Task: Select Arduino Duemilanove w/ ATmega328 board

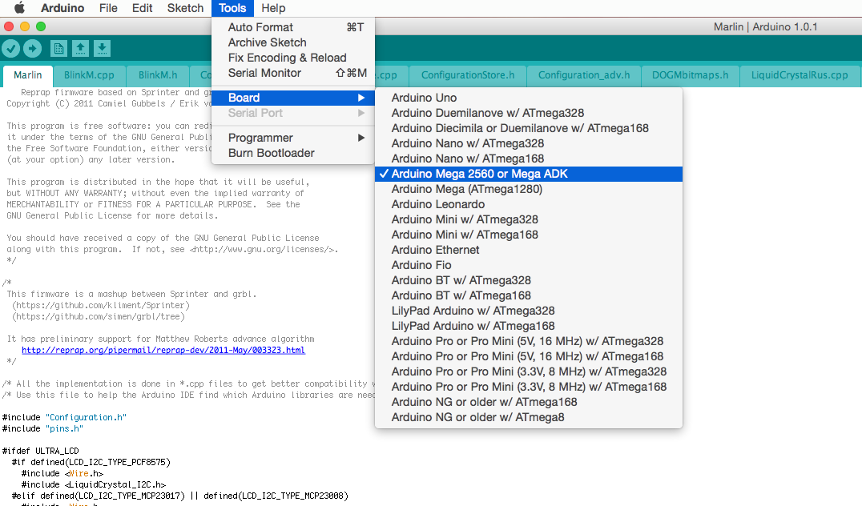Action: click(528, 113)
